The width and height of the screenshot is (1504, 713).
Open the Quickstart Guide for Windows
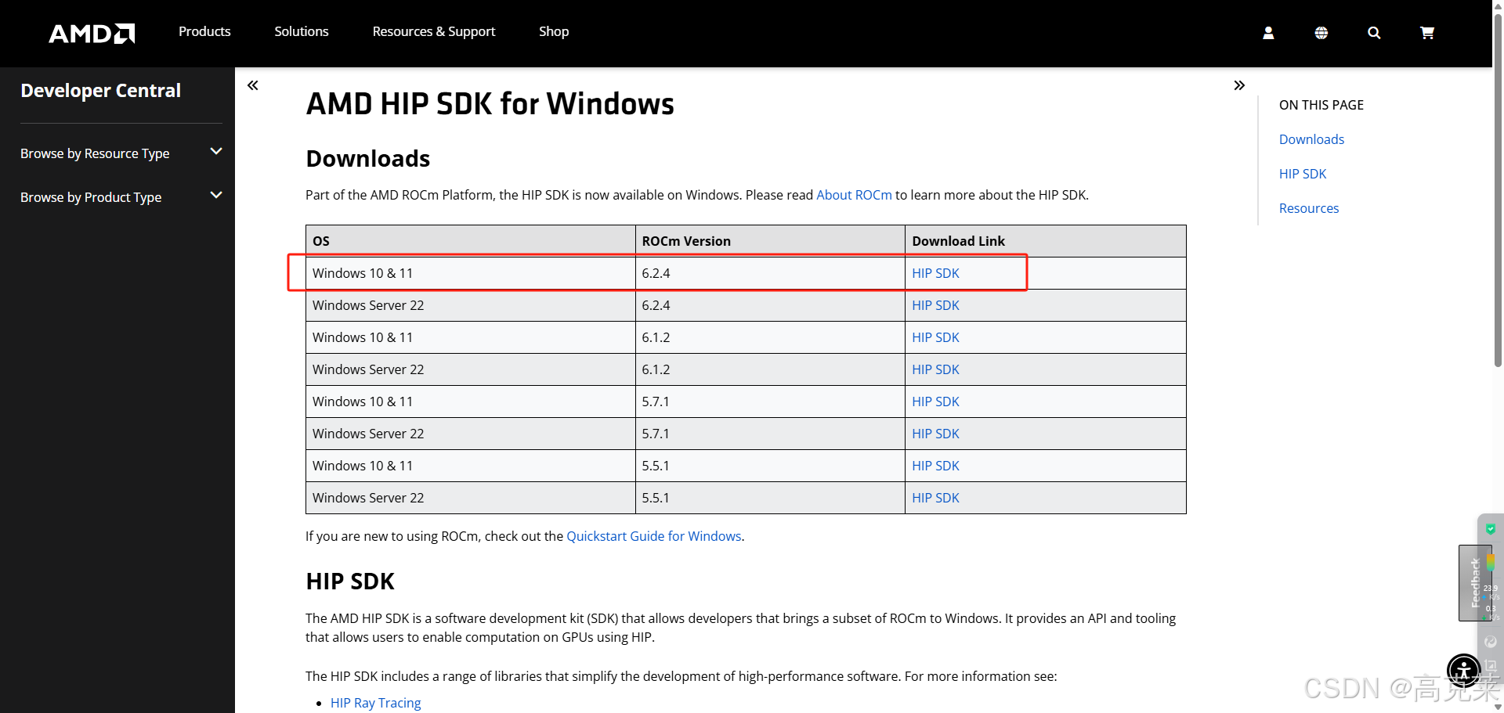click(653, 536)
